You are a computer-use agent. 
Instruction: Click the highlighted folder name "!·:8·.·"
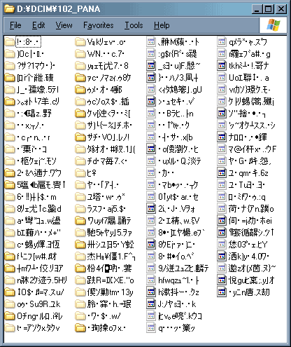point(28,42)
